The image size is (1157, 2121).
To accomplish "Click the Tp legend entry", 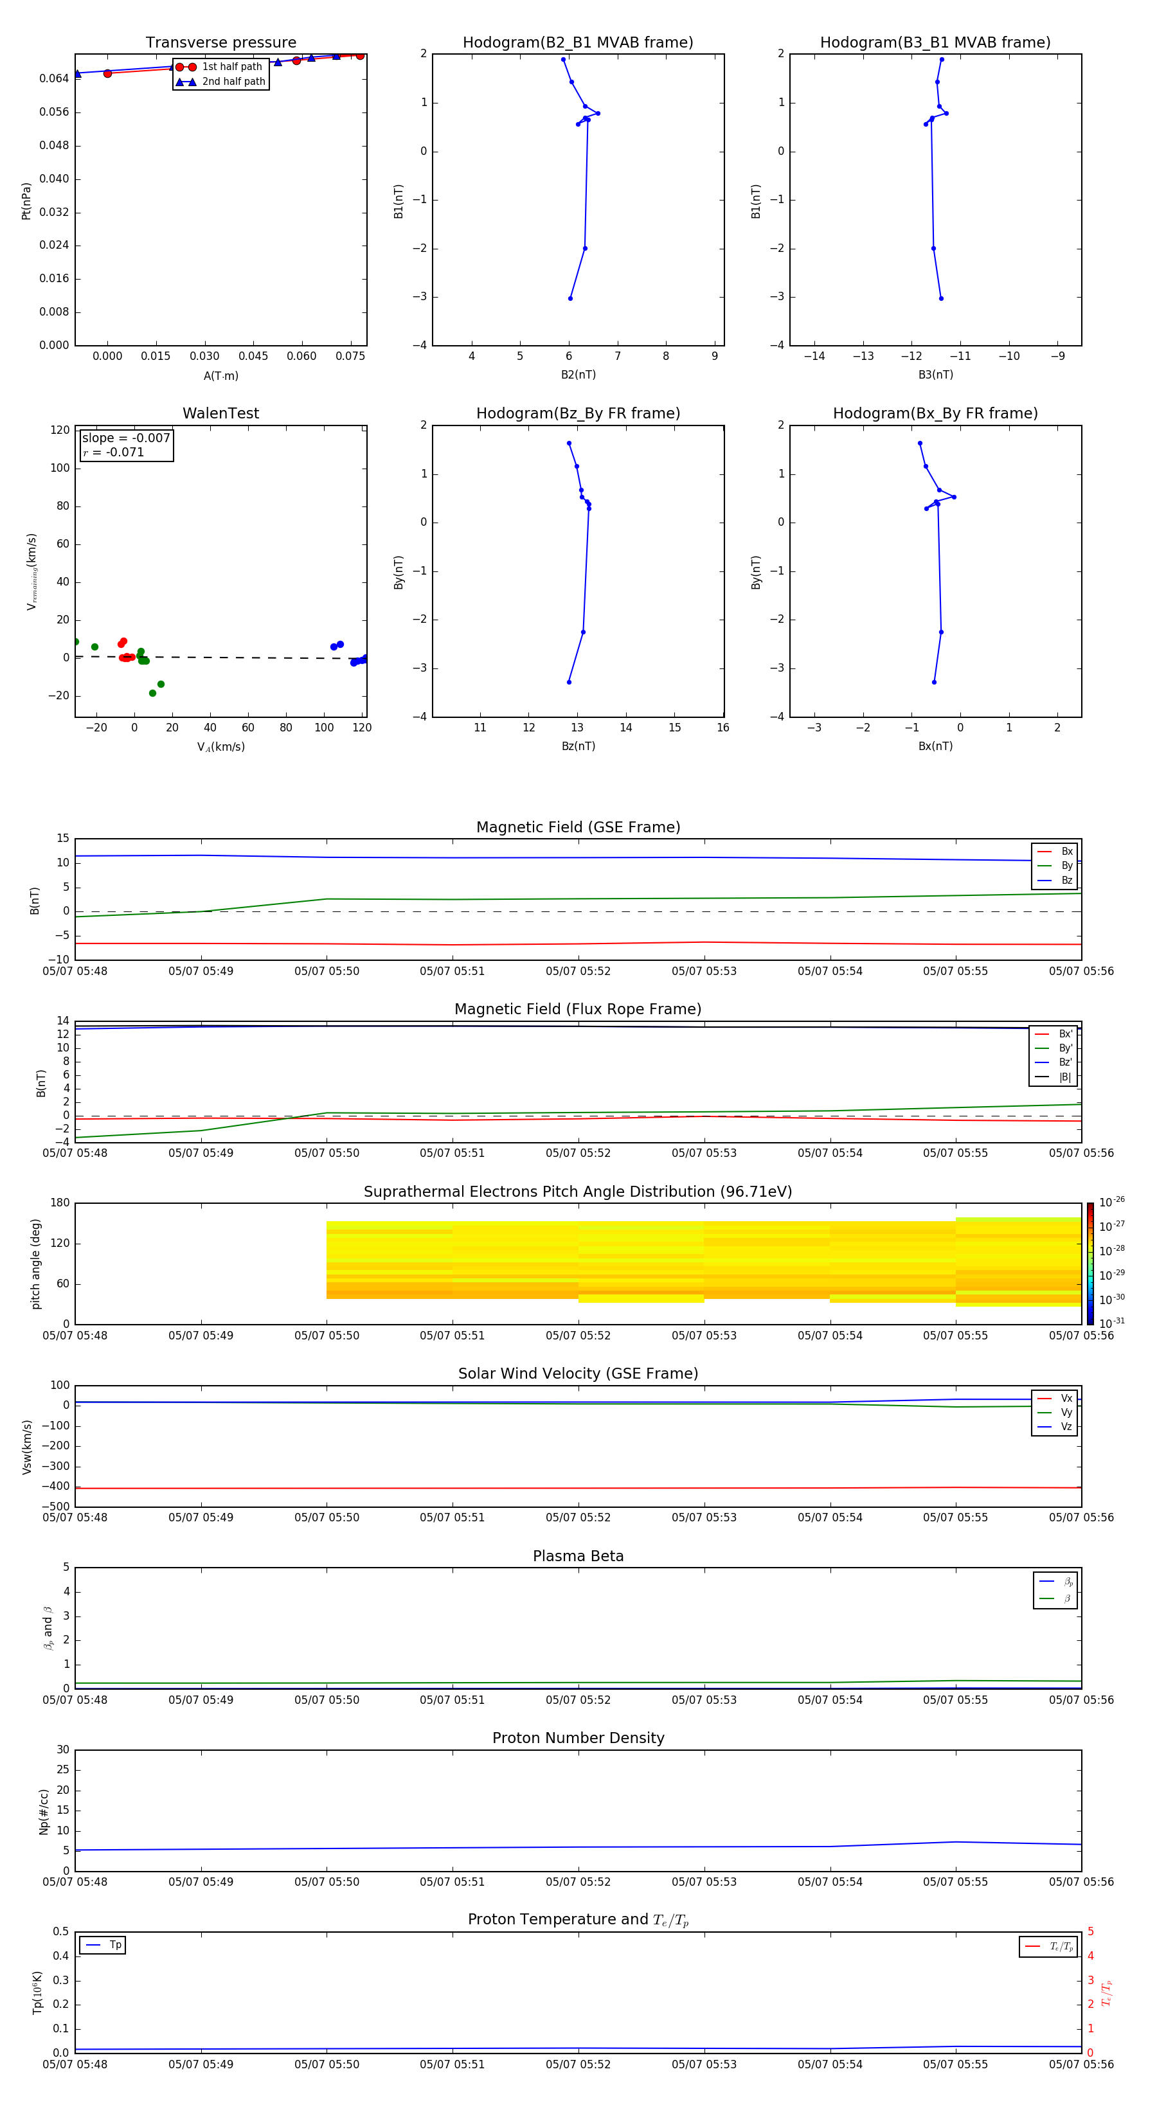I will click(x=103, y=1945).
